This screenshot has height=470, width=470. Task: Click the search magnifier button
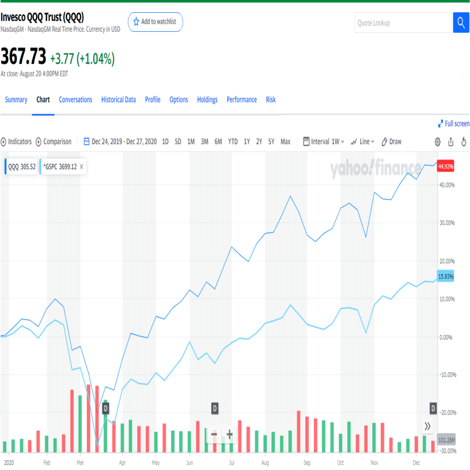point(461,23)
